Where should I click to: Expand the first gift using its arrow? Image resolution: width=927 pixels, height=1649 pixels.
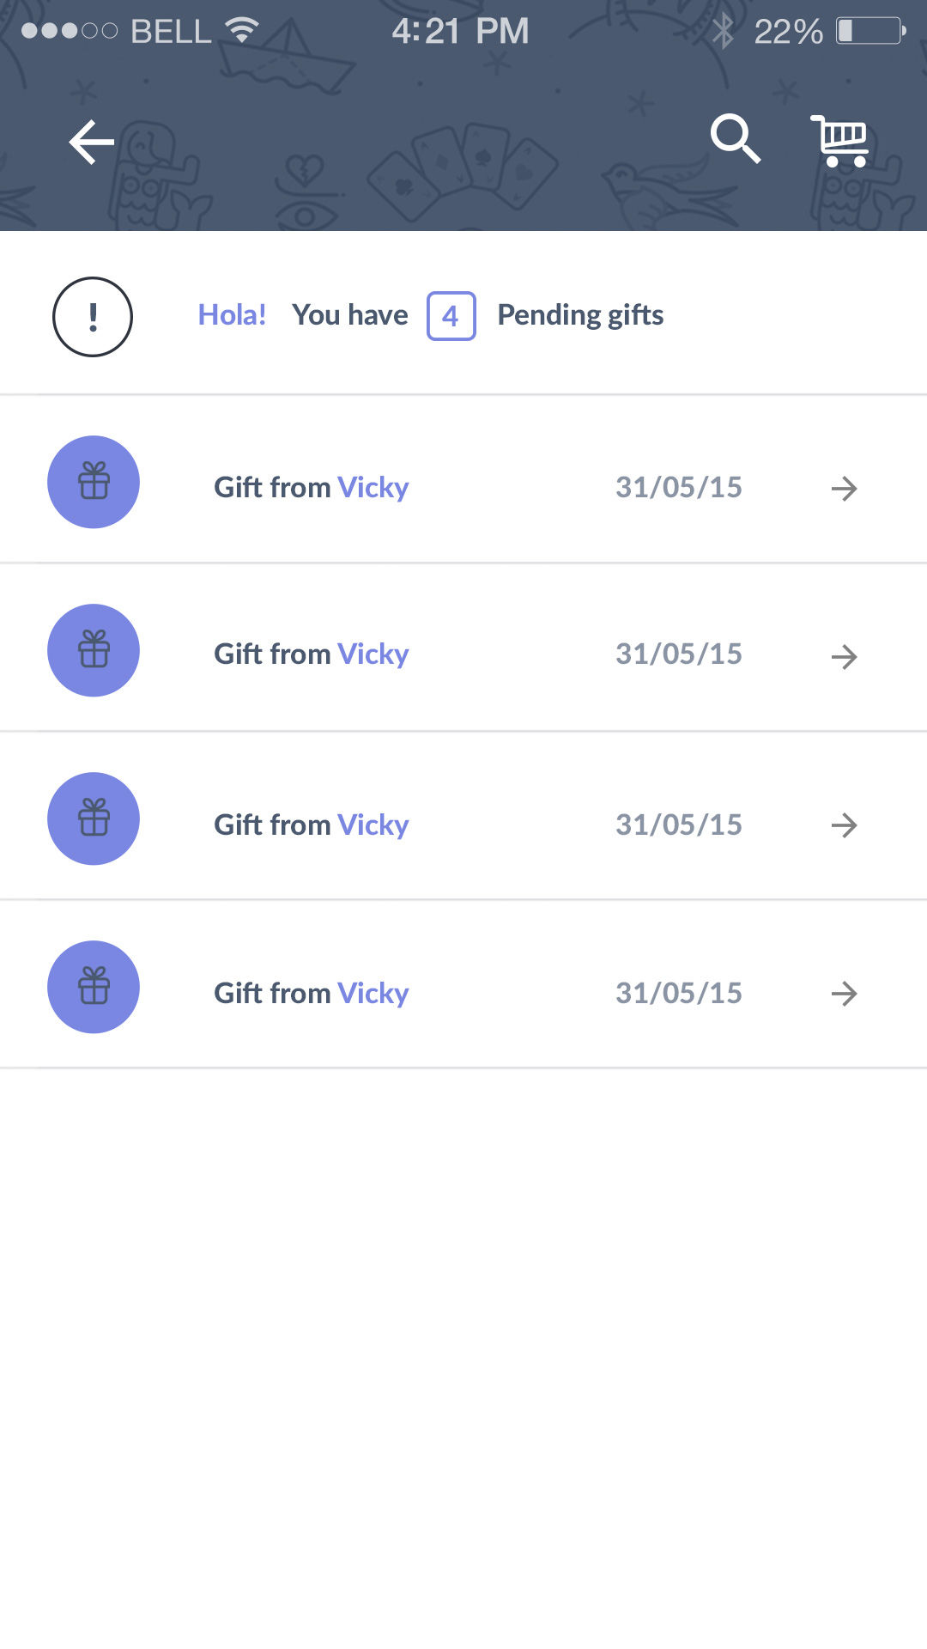[x=845, y=489]
